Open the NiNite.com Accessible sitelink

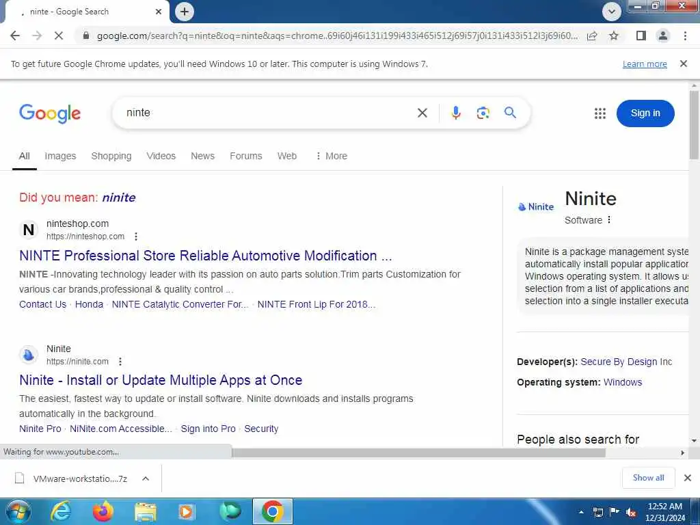(120, 429)
